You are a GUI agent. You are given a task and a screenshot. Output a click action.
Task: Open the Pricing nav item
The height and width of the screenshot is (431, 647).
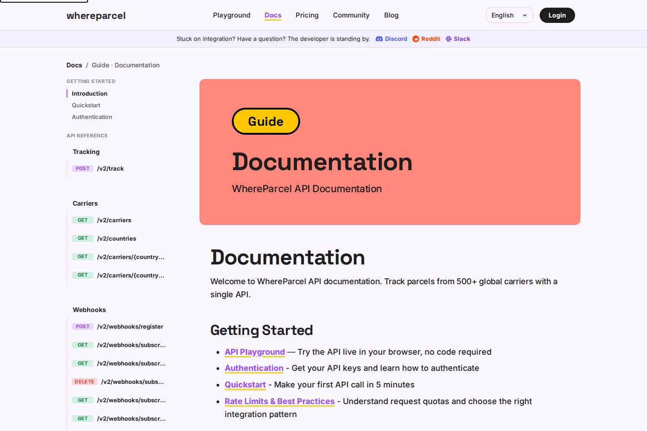click(307, 15)
